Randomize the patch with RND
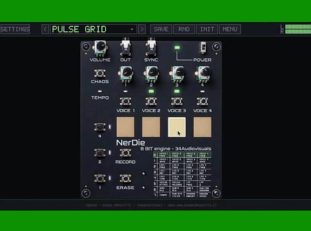This screenshot has height=231, width=311. (184, 29)
